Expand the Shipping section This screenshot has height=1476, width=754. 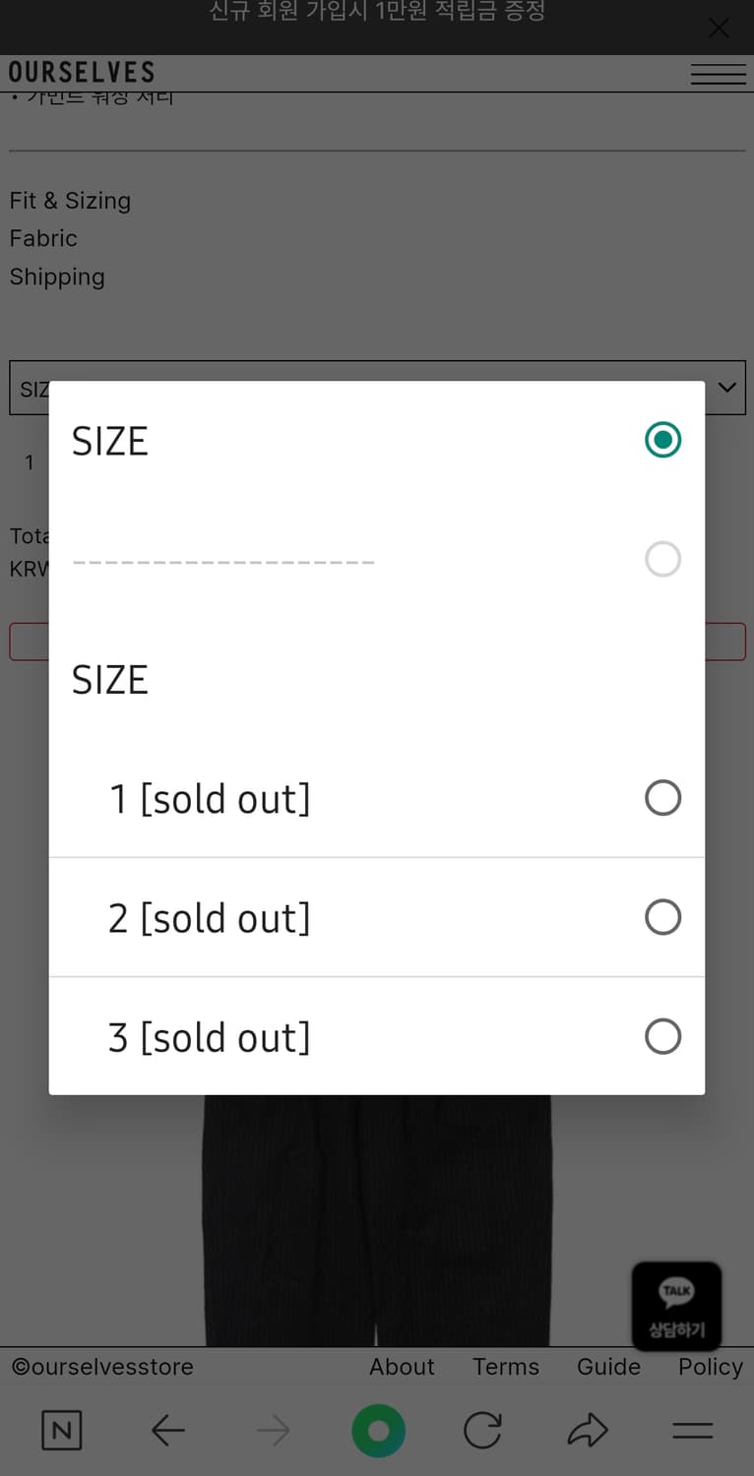pyautogui.click(x=57, y=277)
